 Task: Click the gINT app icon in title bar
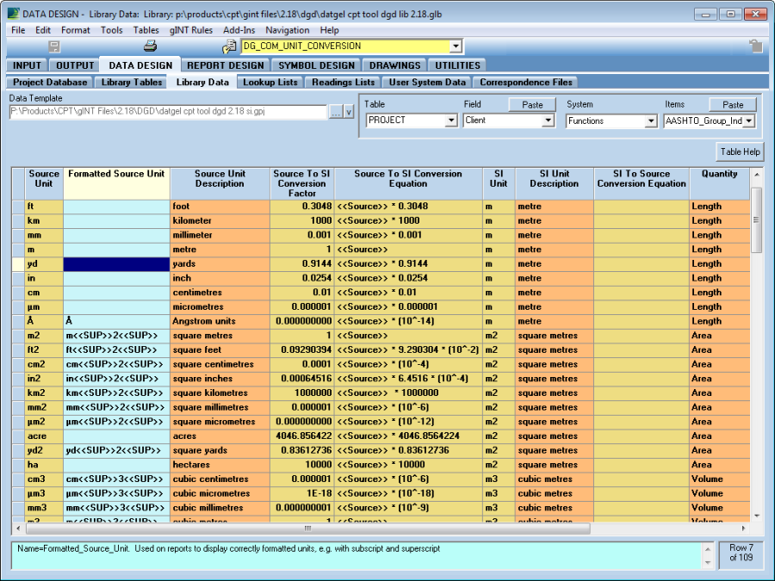[12, 14]
